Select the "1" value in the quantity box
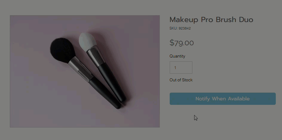This screenshot has height=140, width=282. (175, 68)
